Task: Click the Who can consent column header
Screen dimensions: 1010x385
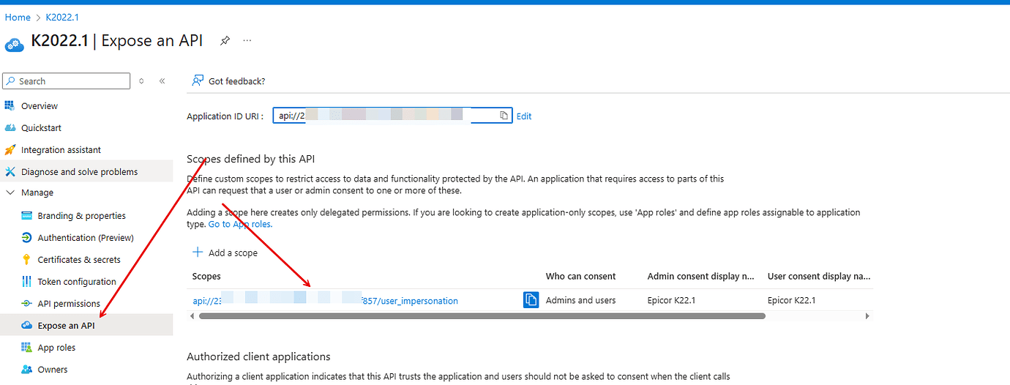Action: click(x=580, y=277)
